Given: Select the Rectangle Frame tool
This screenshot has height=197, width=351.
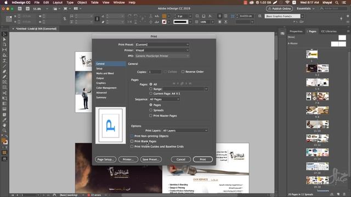Looking at the screenshot, I should [x=4, y=82].
